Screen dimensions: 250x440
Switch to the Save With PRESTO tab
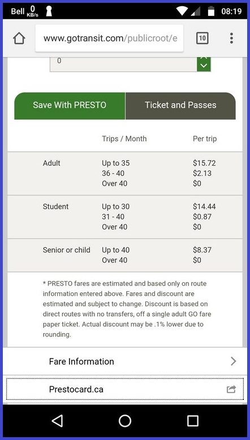coord(70,106)
